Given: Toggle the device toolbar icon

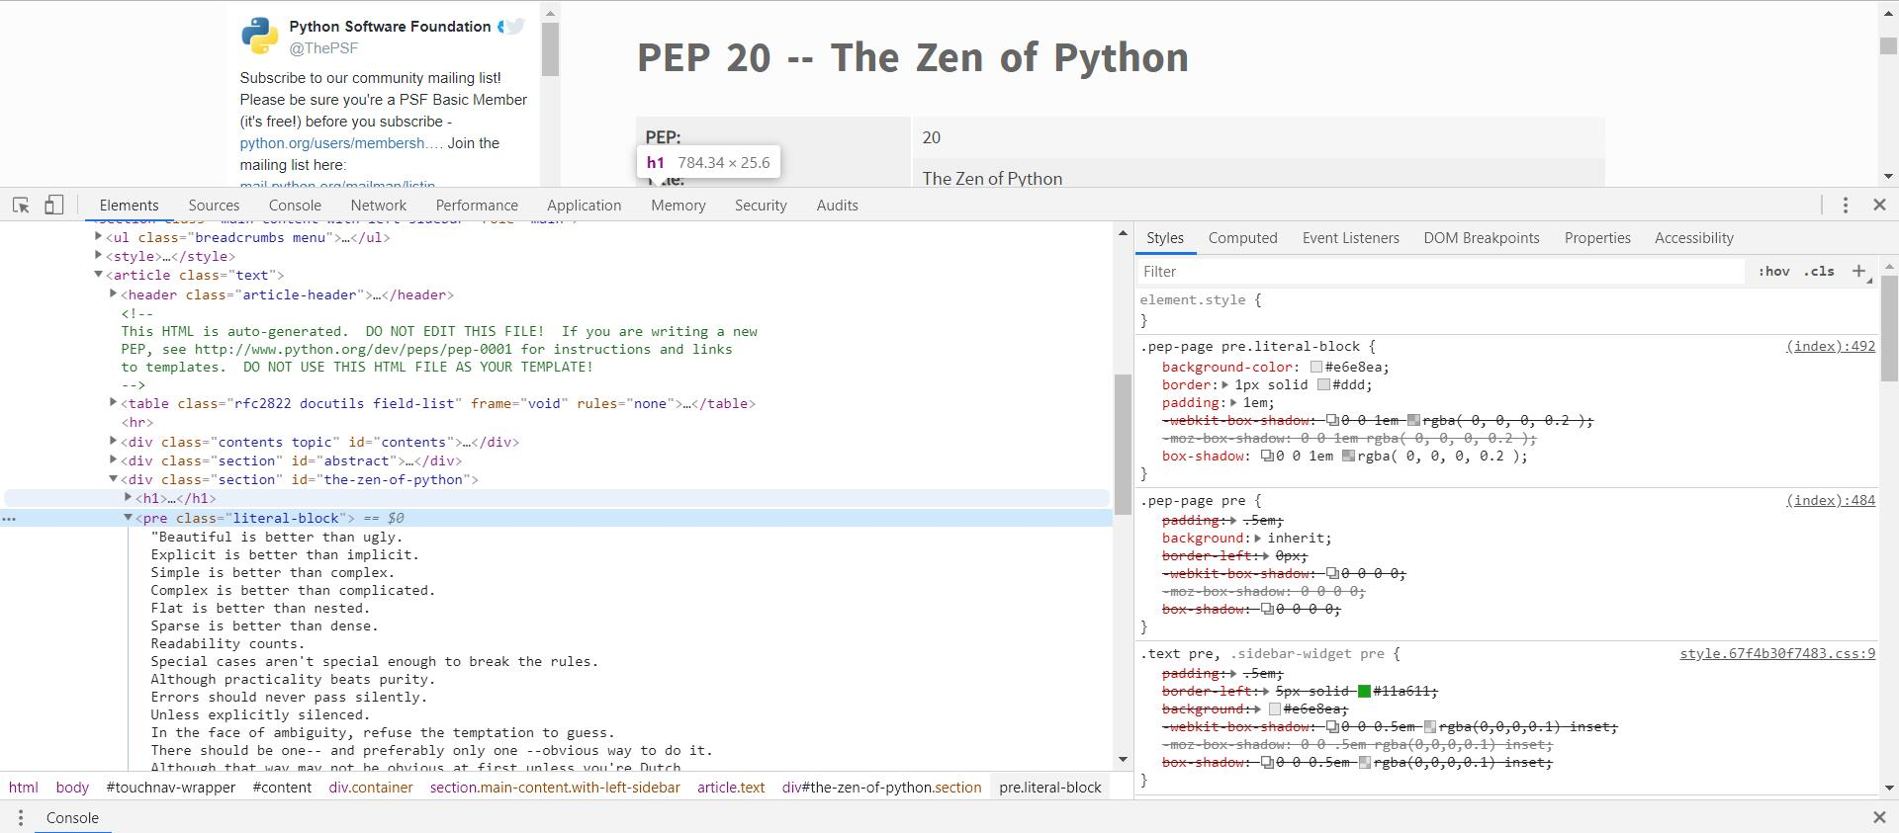Looking at the screenshot, I should (x=54, y=205).
